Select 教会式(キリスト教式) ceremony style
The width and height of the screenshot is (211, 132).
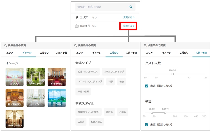click(89, 112)
